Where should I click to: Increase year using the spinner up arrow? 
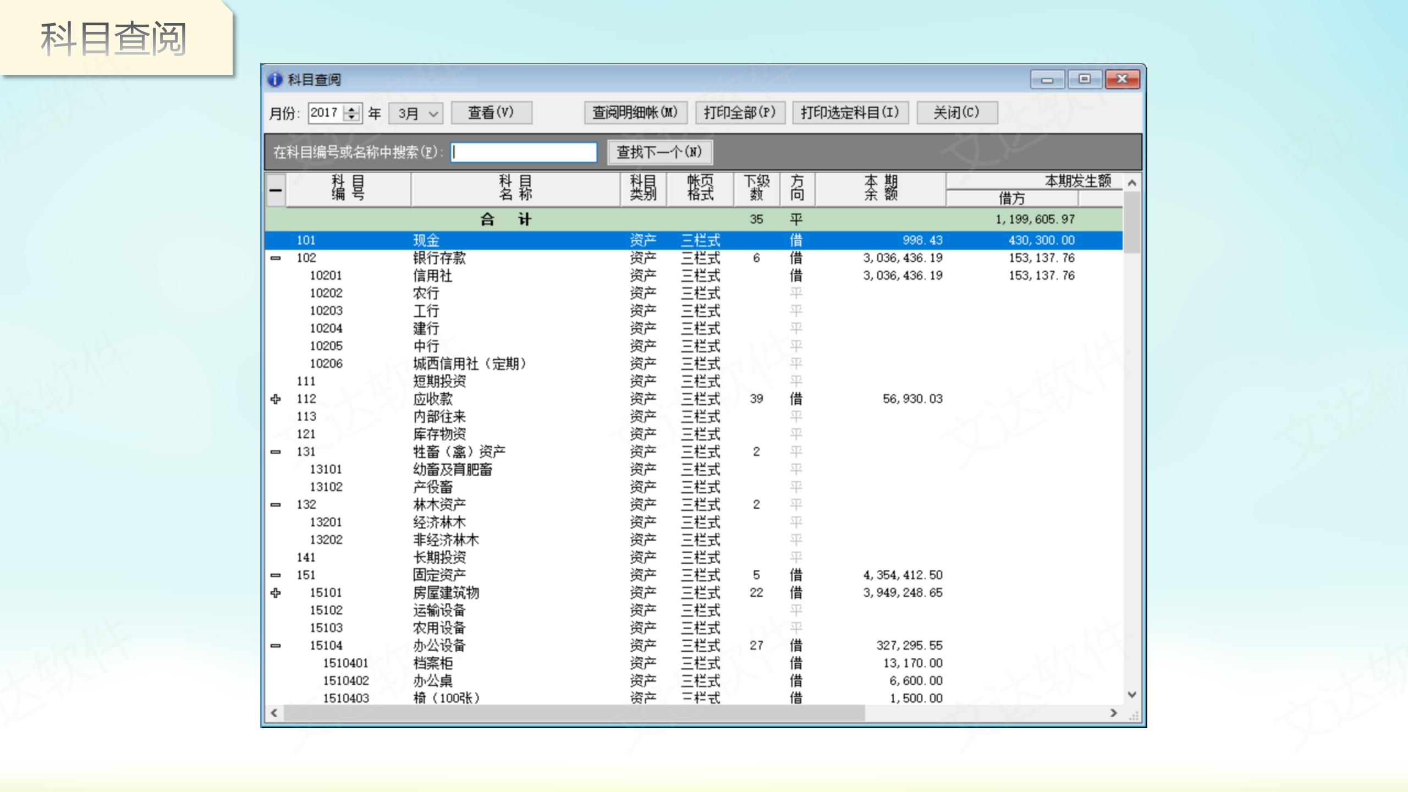(x=352, y=108)
